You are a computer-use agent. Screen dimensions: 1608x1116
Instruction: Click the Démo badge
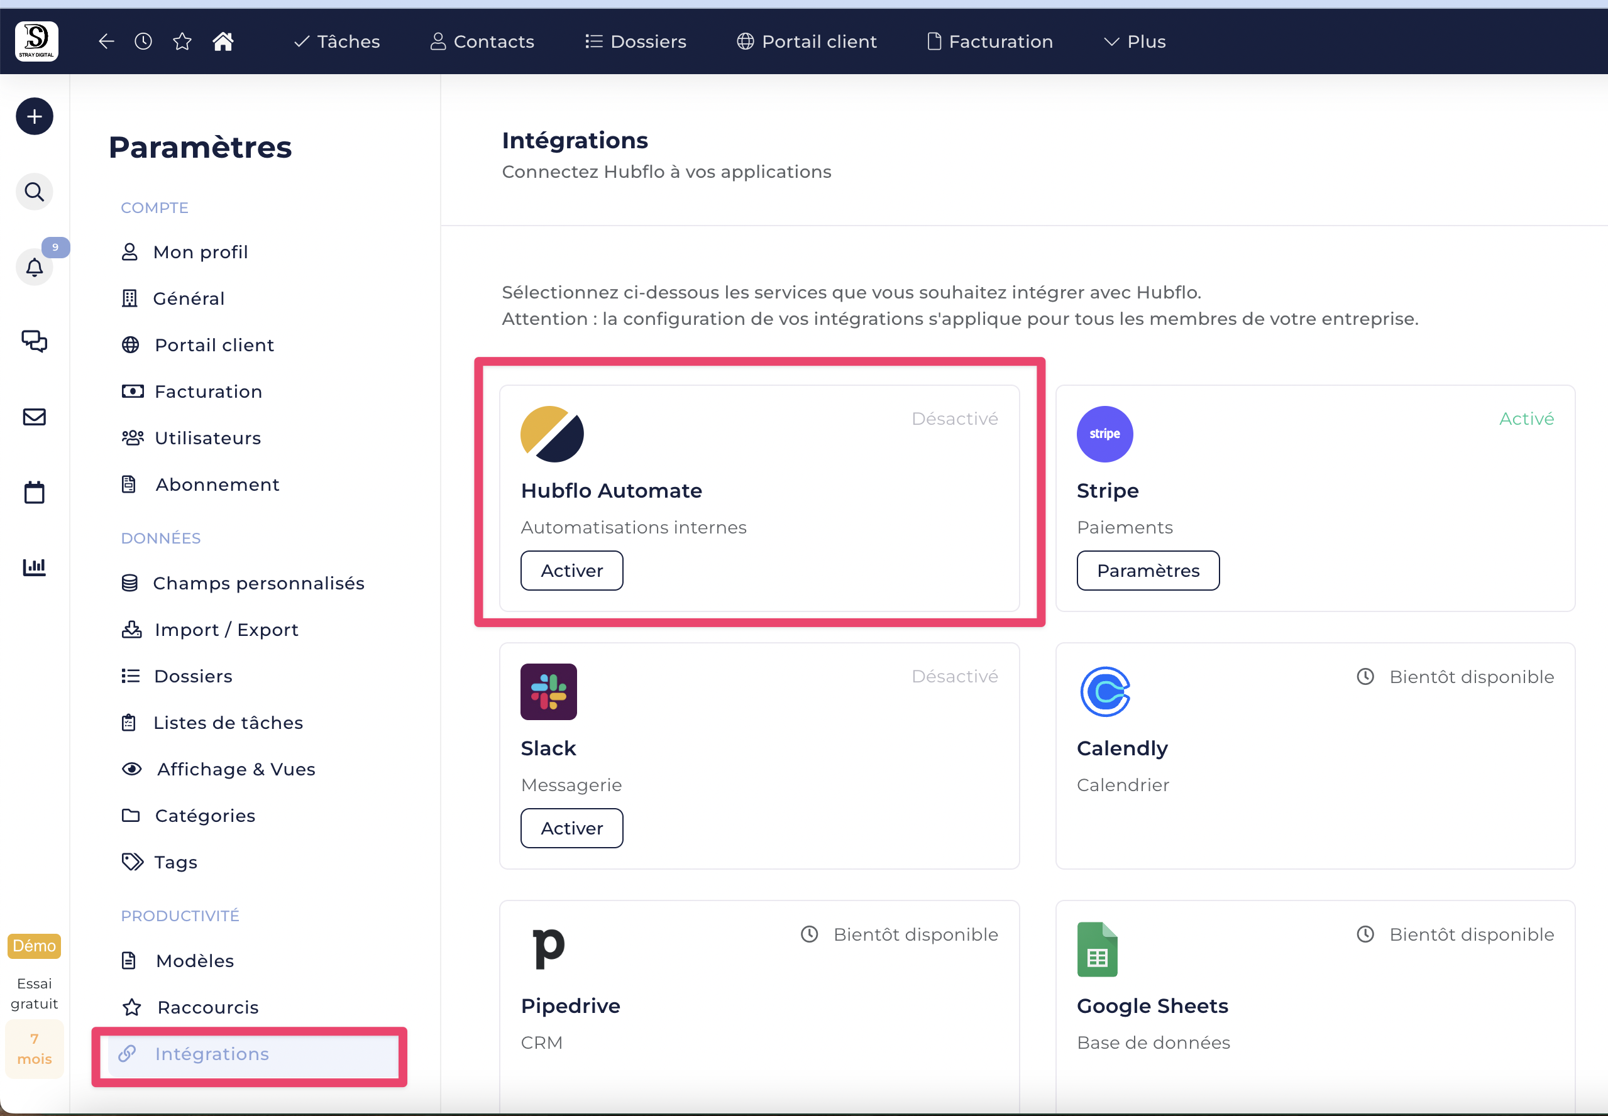coord(35,946)
